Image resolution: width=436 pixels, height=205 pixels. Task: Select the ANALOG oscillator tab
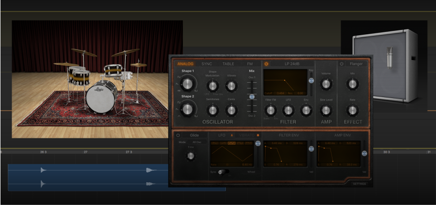pyautogui.click(x=185, y=64)
